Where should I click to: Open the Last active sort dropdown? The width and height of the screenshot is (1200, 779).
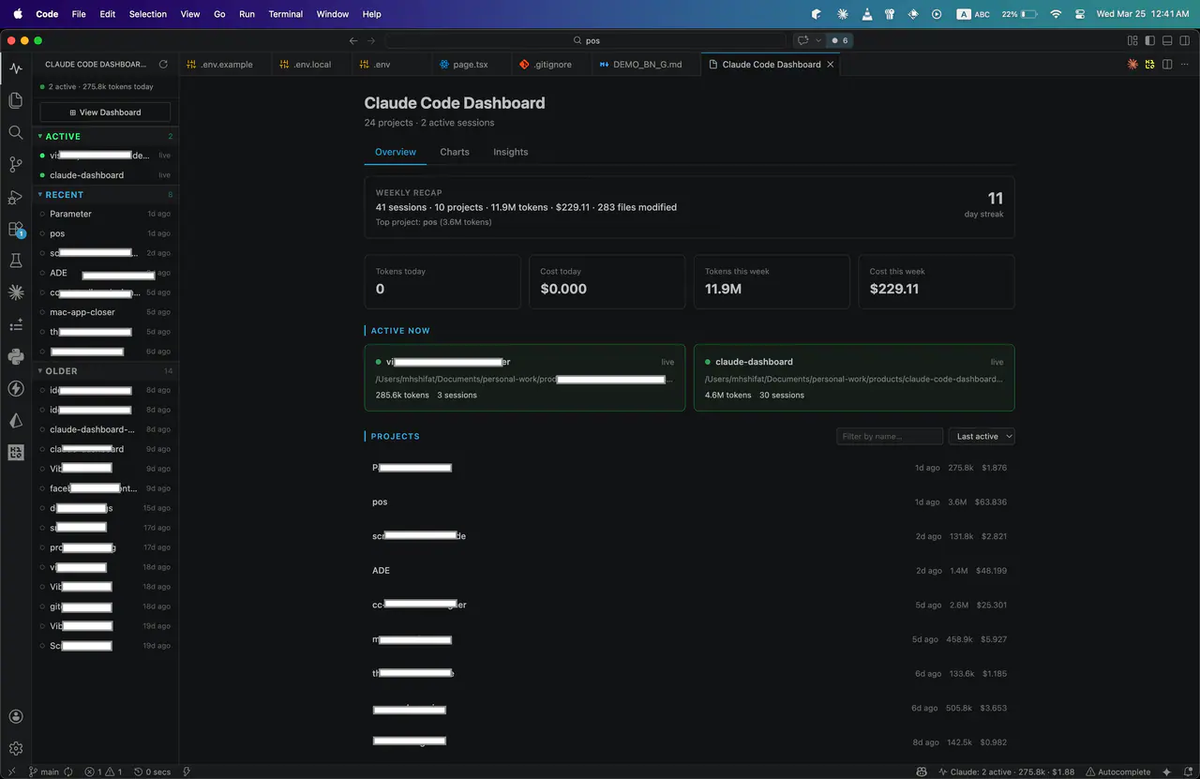point(982,436)
